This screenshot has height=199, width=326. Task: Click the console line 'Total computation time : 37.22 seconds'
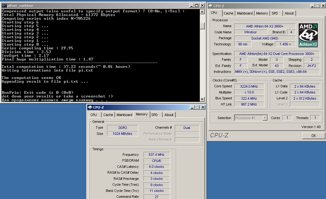(x=66, y=67)
